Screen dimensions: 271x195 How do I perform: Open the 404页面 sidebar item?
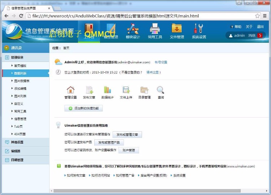point(20,134)
